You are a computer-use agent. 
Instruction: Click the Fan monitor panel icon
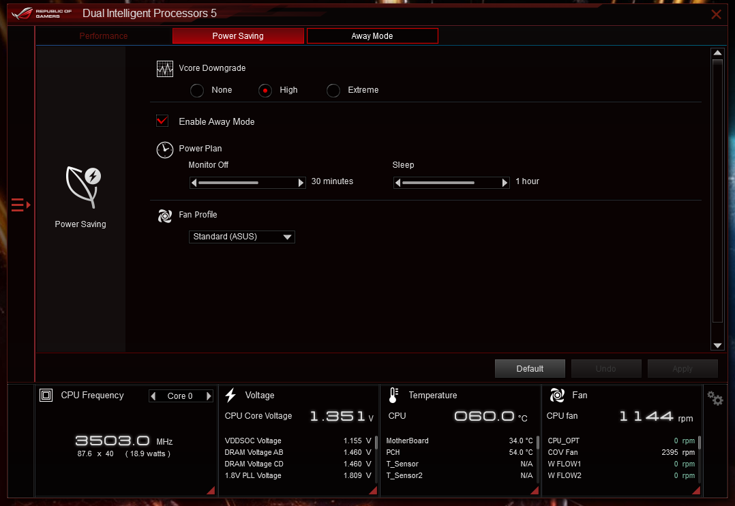557,396
